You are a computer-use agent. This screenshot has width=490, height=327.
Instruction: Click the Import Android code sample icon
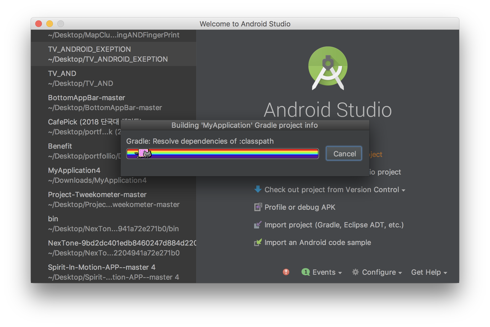tap(258, 242)
